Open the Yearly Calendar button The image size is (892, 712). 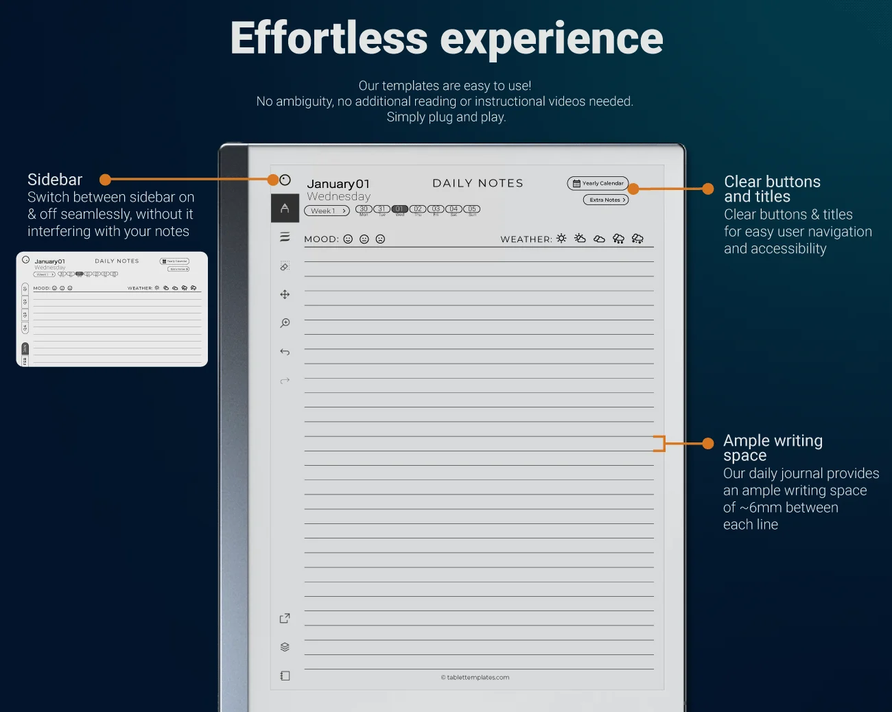click(x=598, y=183)
